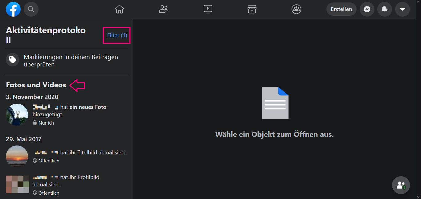Open the Groups icon in navigation
This screenshot has height=199, width=421.
(296, 9)
